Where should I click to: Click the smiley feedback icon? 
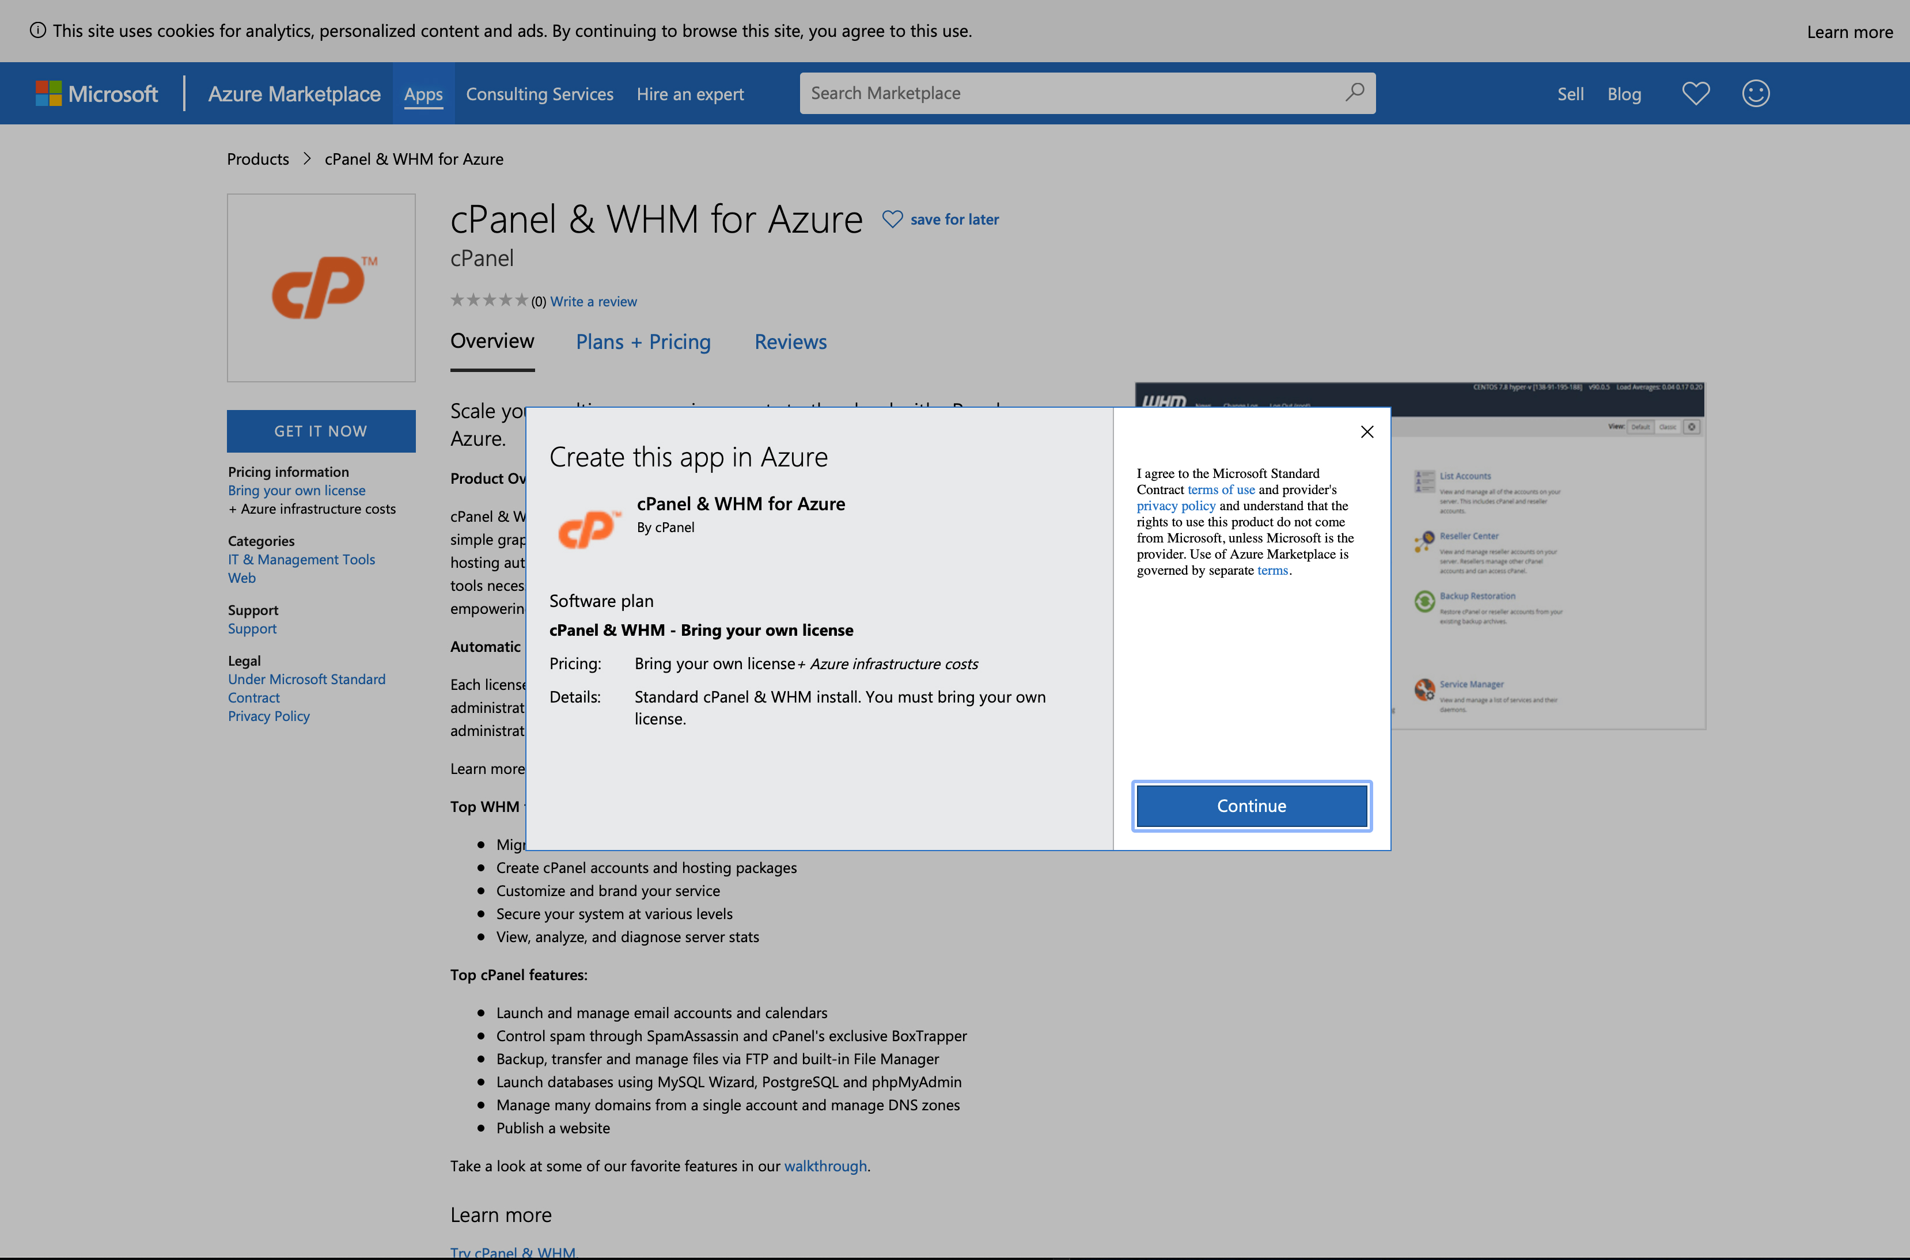coord(1755,93)
